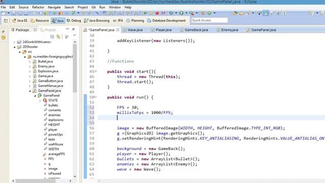Collapse the 2DShooter project node

[x=14, y=47]
